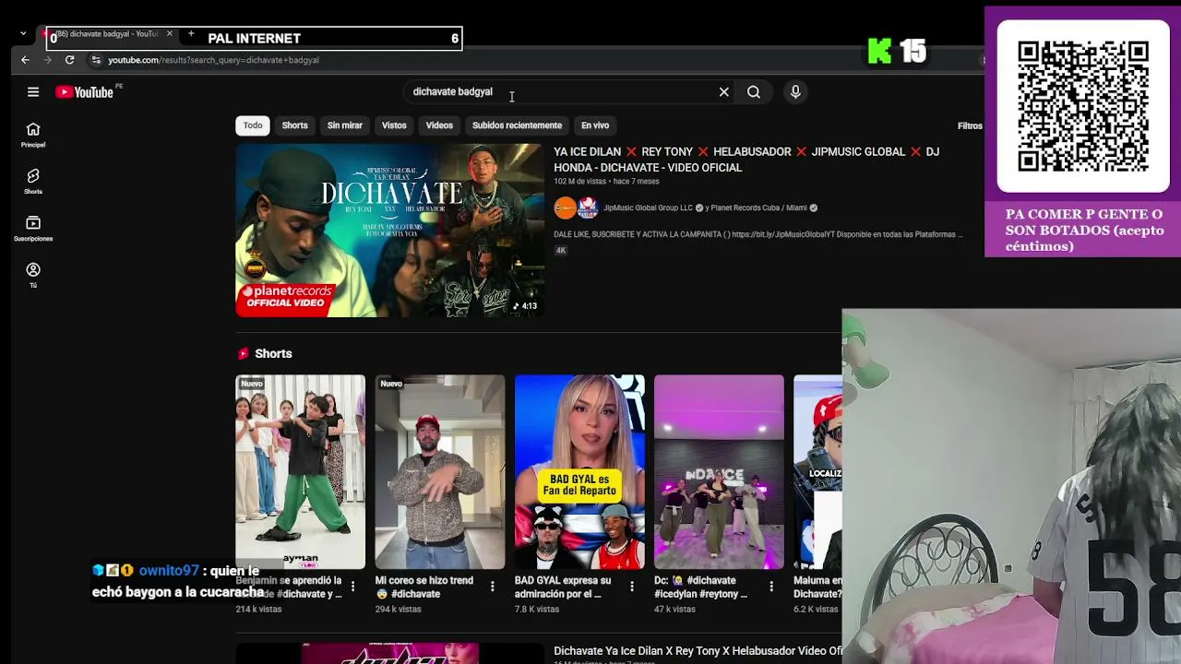Open the Mi coreo se hizo trend Short
The width and height of the screenshot is (1181, 664).
tap(439, 472)
